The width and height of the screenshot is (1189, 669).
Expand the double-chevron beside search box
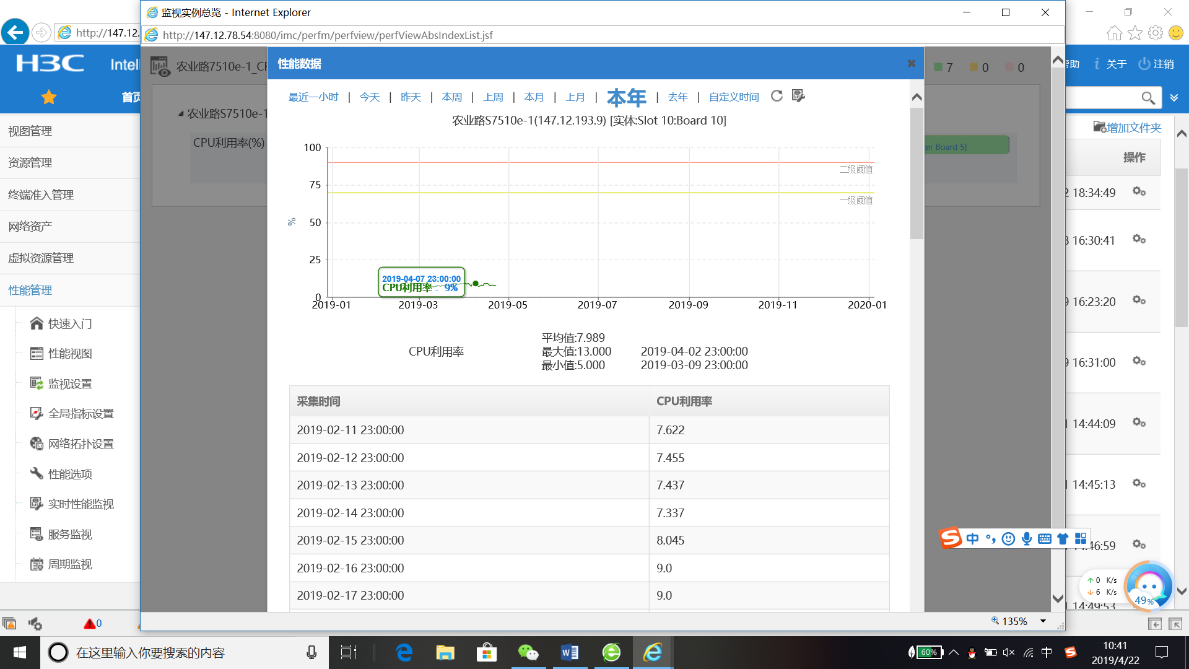[x=1174, y=98]
